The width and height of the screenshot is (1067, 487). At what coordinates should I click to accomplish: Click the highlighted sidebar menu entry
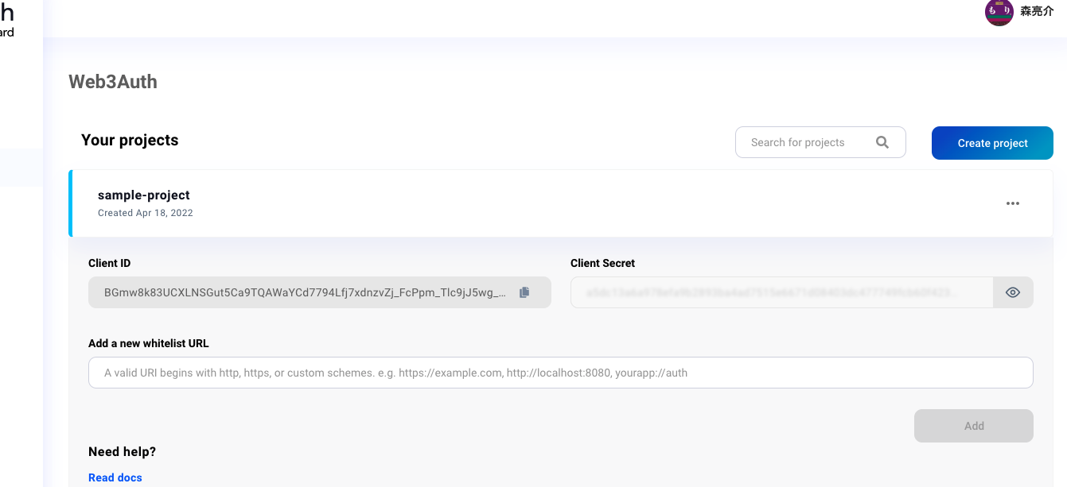[20, 167]
